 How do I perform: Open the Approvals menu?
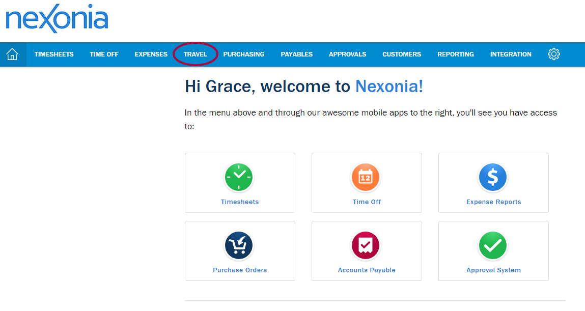(x=347, y=54)
